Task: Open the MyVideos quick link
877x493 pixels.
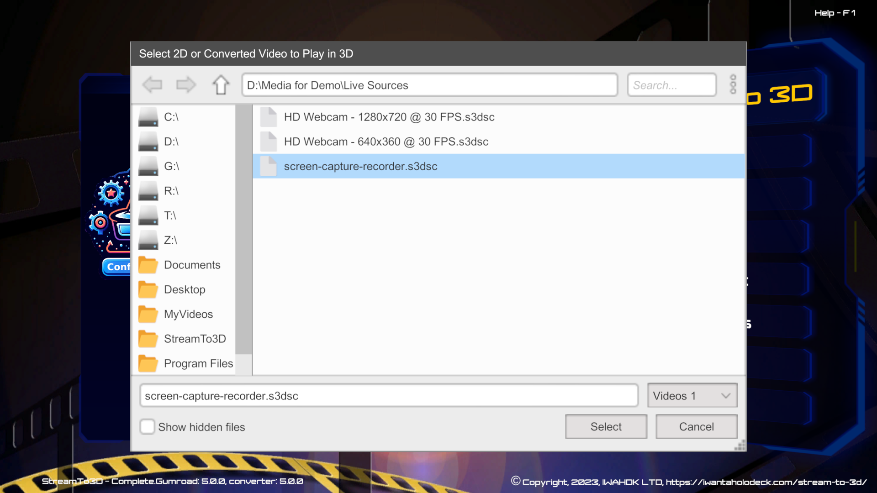Action: (188, 314)
